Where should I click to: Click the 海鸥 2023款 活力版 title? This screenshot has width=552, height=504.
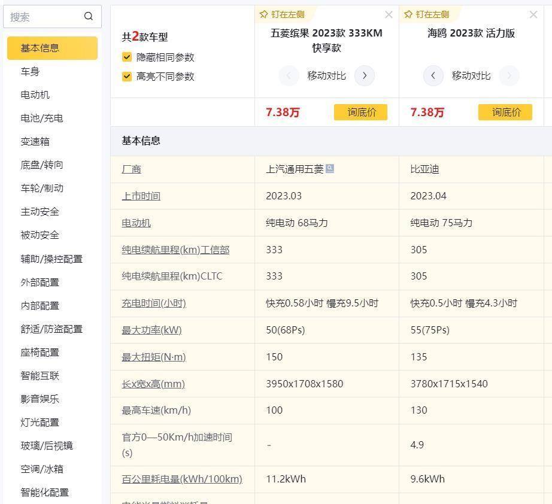click(471, 33)
